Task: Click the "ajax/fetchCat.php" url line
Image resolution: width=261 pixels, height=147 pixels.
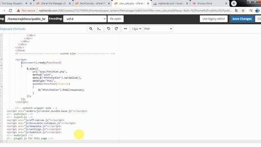Action: (50, 72)
